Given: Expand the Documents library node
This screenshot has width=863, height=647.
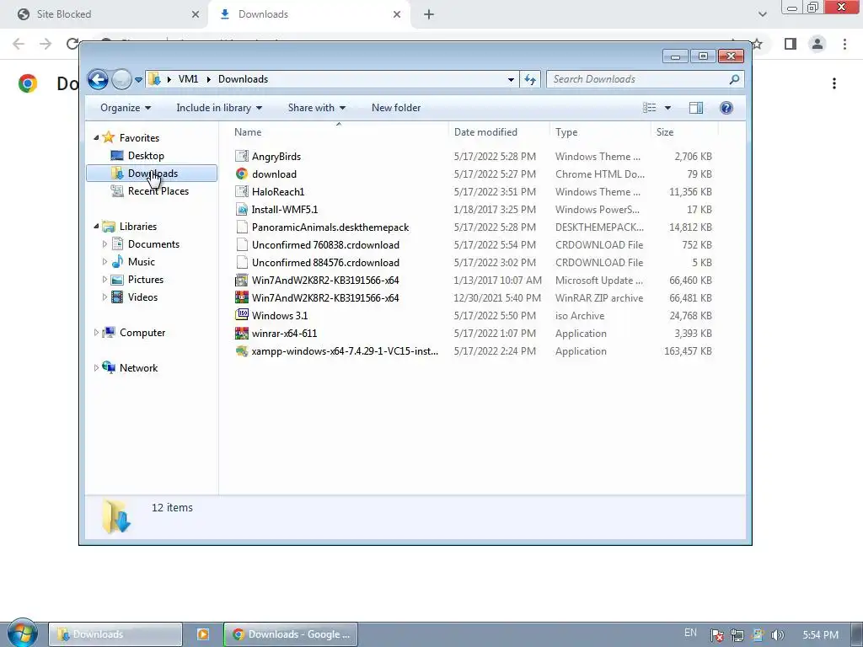Looking at the screenshot, I should 105,243.
